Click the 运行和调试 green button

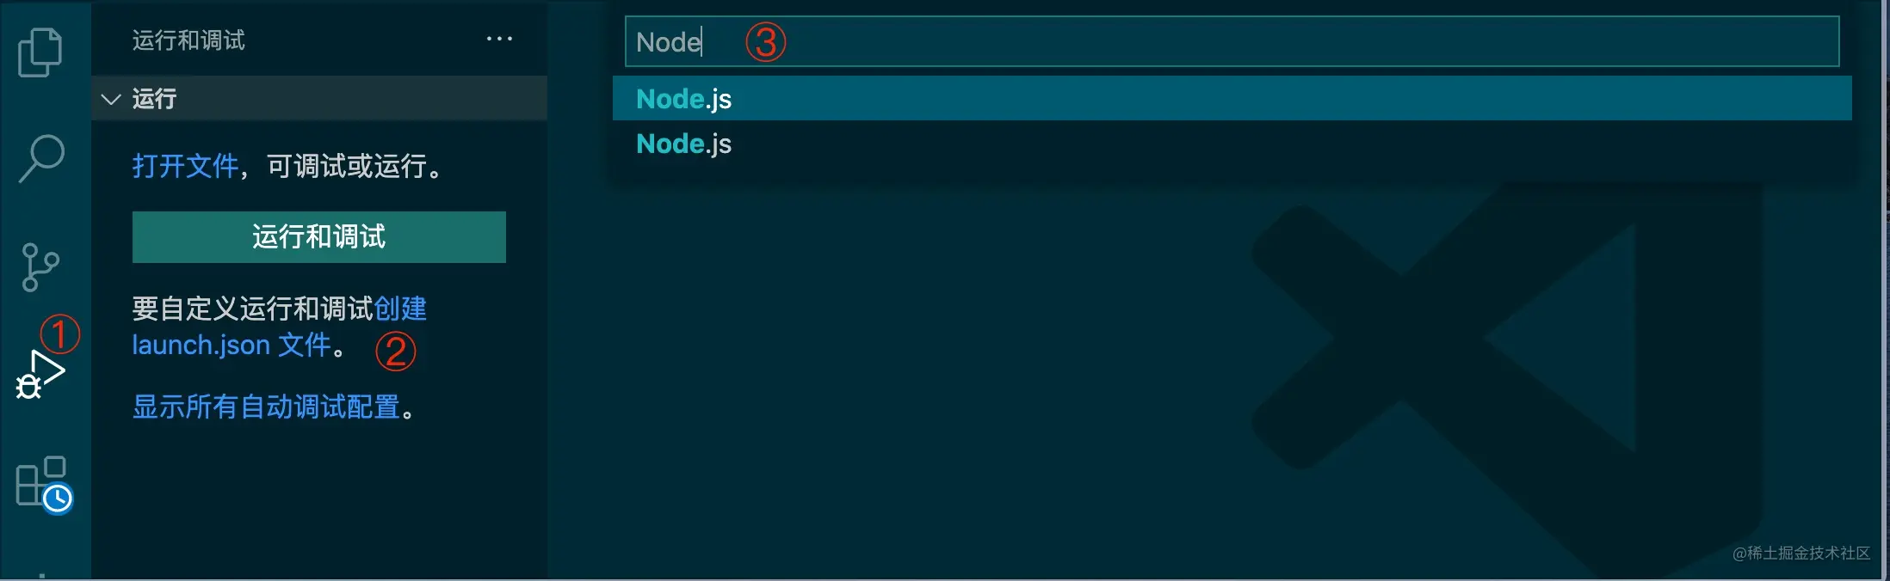(319, 236)
